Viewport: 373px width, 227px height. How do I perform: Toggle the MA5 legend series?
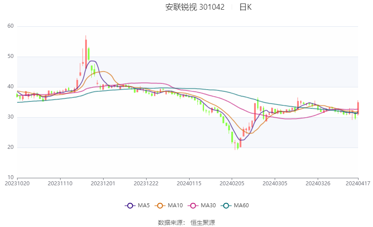pos(137,205)
